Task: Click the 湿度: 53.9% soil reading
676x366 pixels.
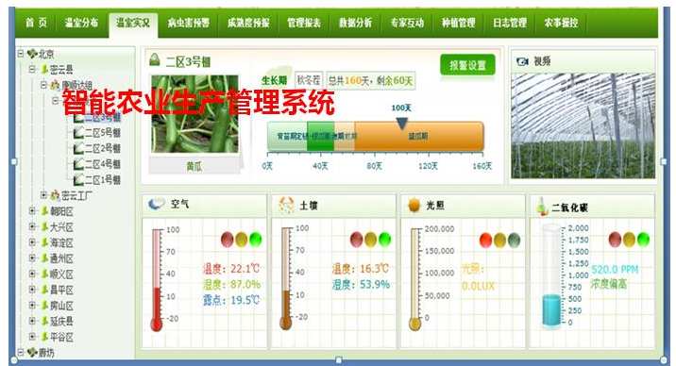Action: click(361, 284)
